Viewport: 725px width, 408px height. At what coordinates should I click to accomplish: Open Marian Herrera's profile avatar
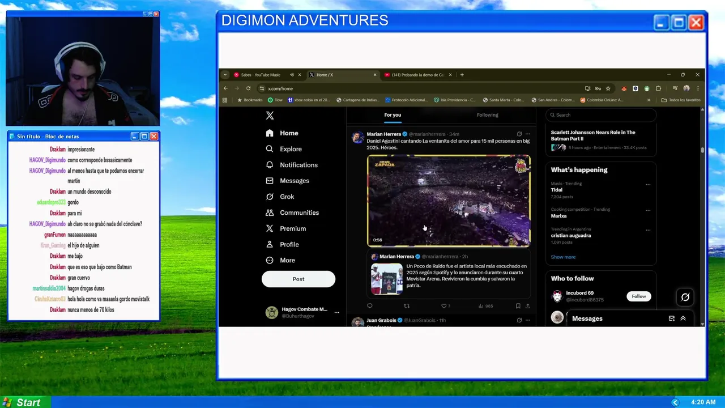(x=357, y=137)
